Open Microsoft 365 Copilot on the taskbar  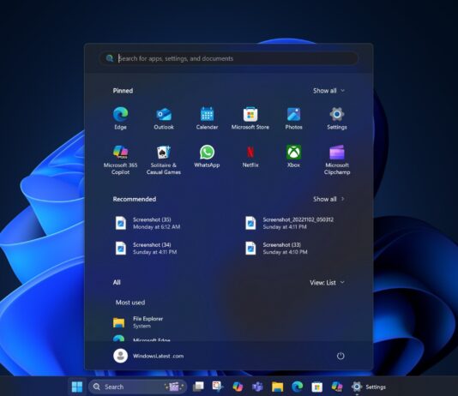coord(337,387)
